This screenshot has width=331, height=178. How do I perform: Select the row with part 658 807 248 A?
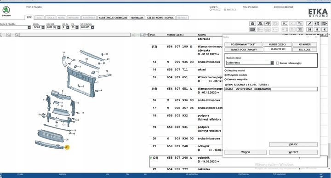click(239, 161)
